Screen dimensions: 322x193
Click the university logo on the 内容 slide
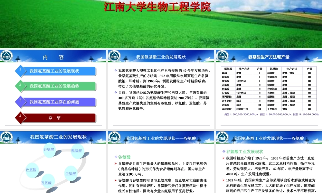(x=6, y=56)
